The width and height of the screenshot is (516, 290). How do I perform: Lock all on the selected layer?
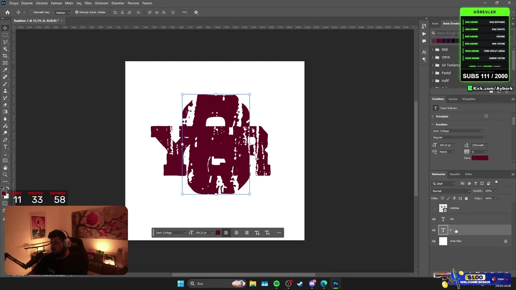point(466,198)
